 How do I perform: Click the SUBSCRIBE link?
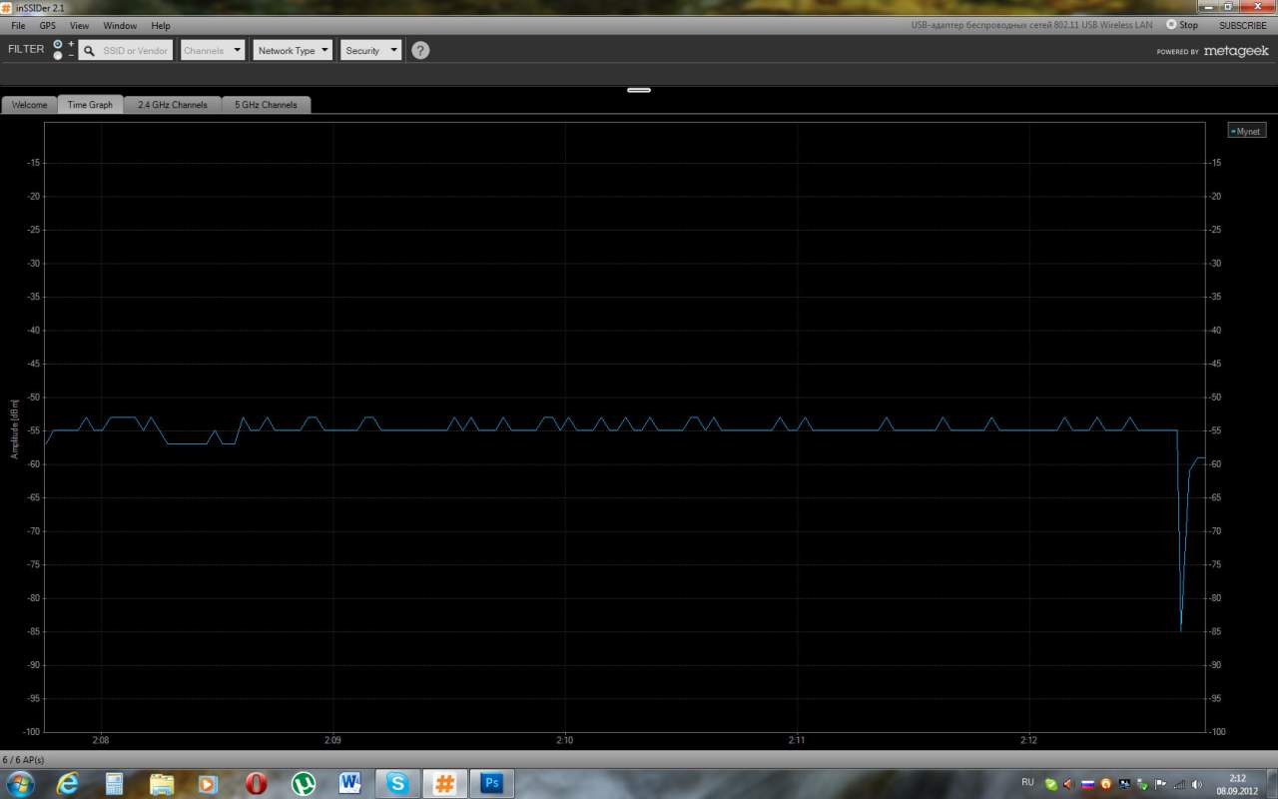click(1242, 25)
